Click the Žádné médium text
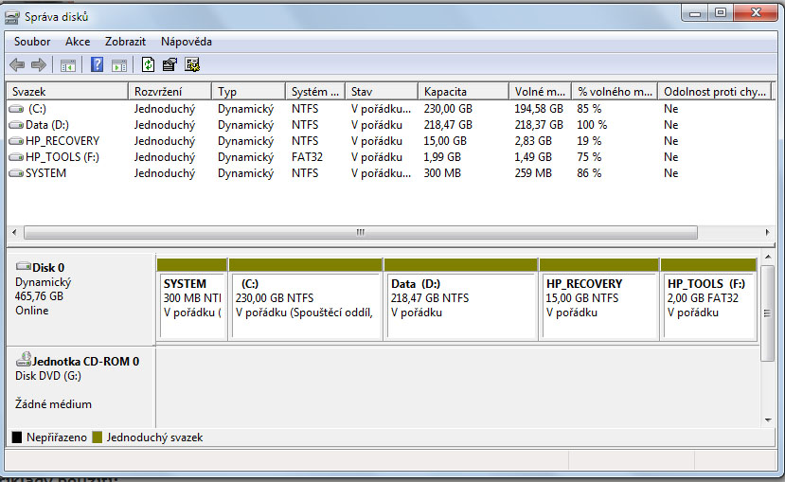Image resolution: width=785 pixels, height=482 pixels. (x=53, y=404)
